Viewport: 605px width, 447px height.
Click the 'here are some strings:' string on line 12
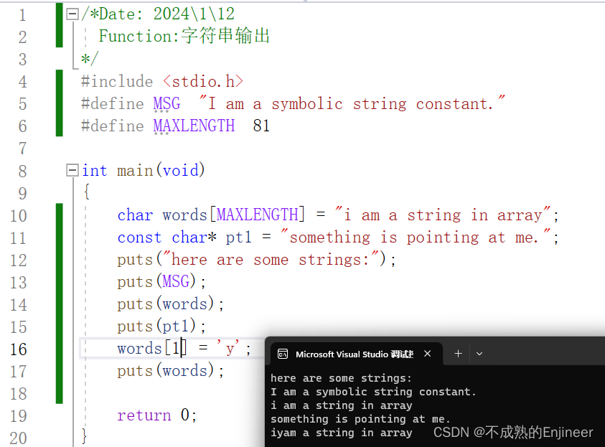tap(271, 259)
